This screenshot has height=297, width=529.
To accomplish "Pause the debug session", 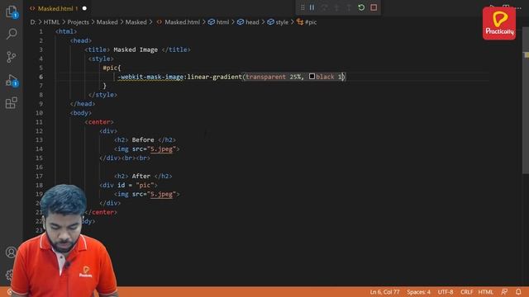I will click(312, 7).
